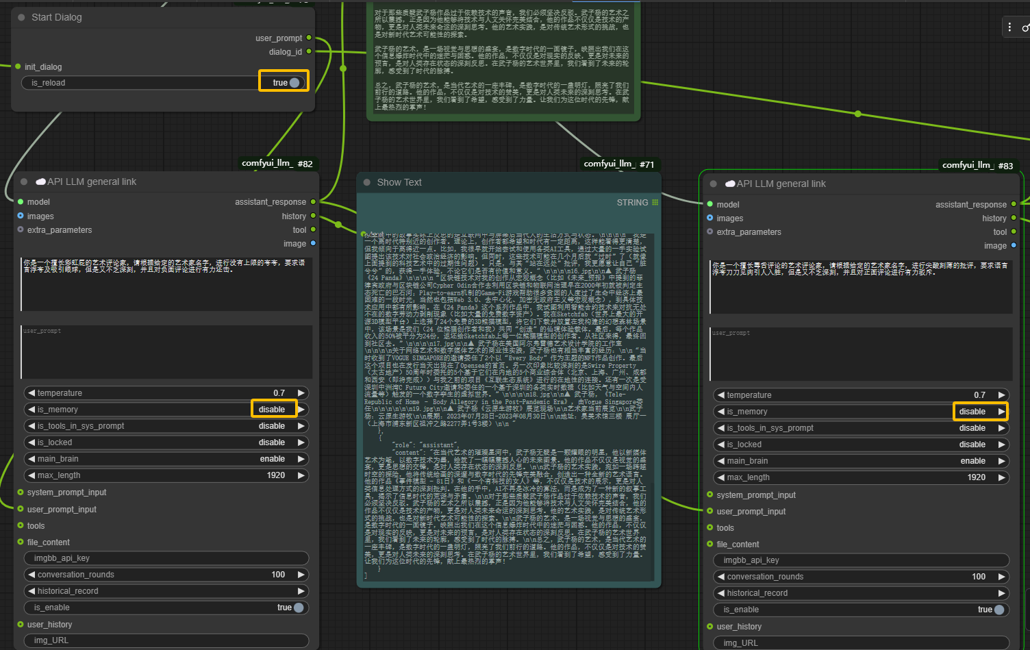Click the is_locked left arrow on node #82
The image size is (1030, 650).
click(x=31, y=442)
